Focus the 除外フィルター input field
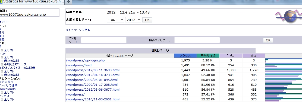The image size is (302, 102). coord(197,40)
